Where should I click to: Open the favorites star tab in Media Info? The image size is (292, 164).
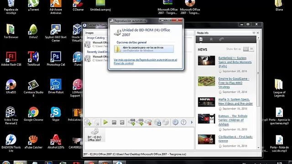pyautogui.click(x=211, y=39)
